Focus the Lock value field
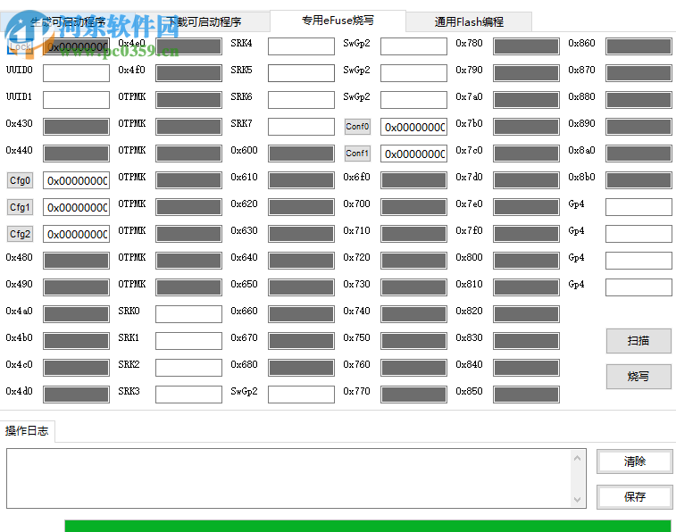 coord(76,46)
